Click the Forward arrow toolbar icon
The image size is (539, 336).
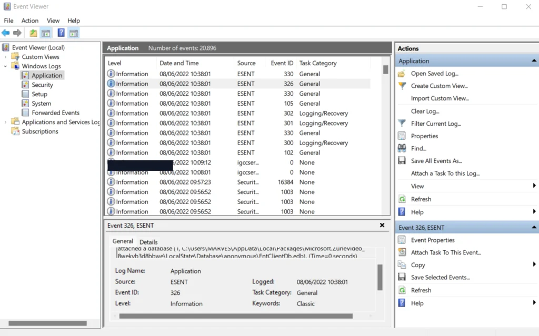tap(17, 33)
